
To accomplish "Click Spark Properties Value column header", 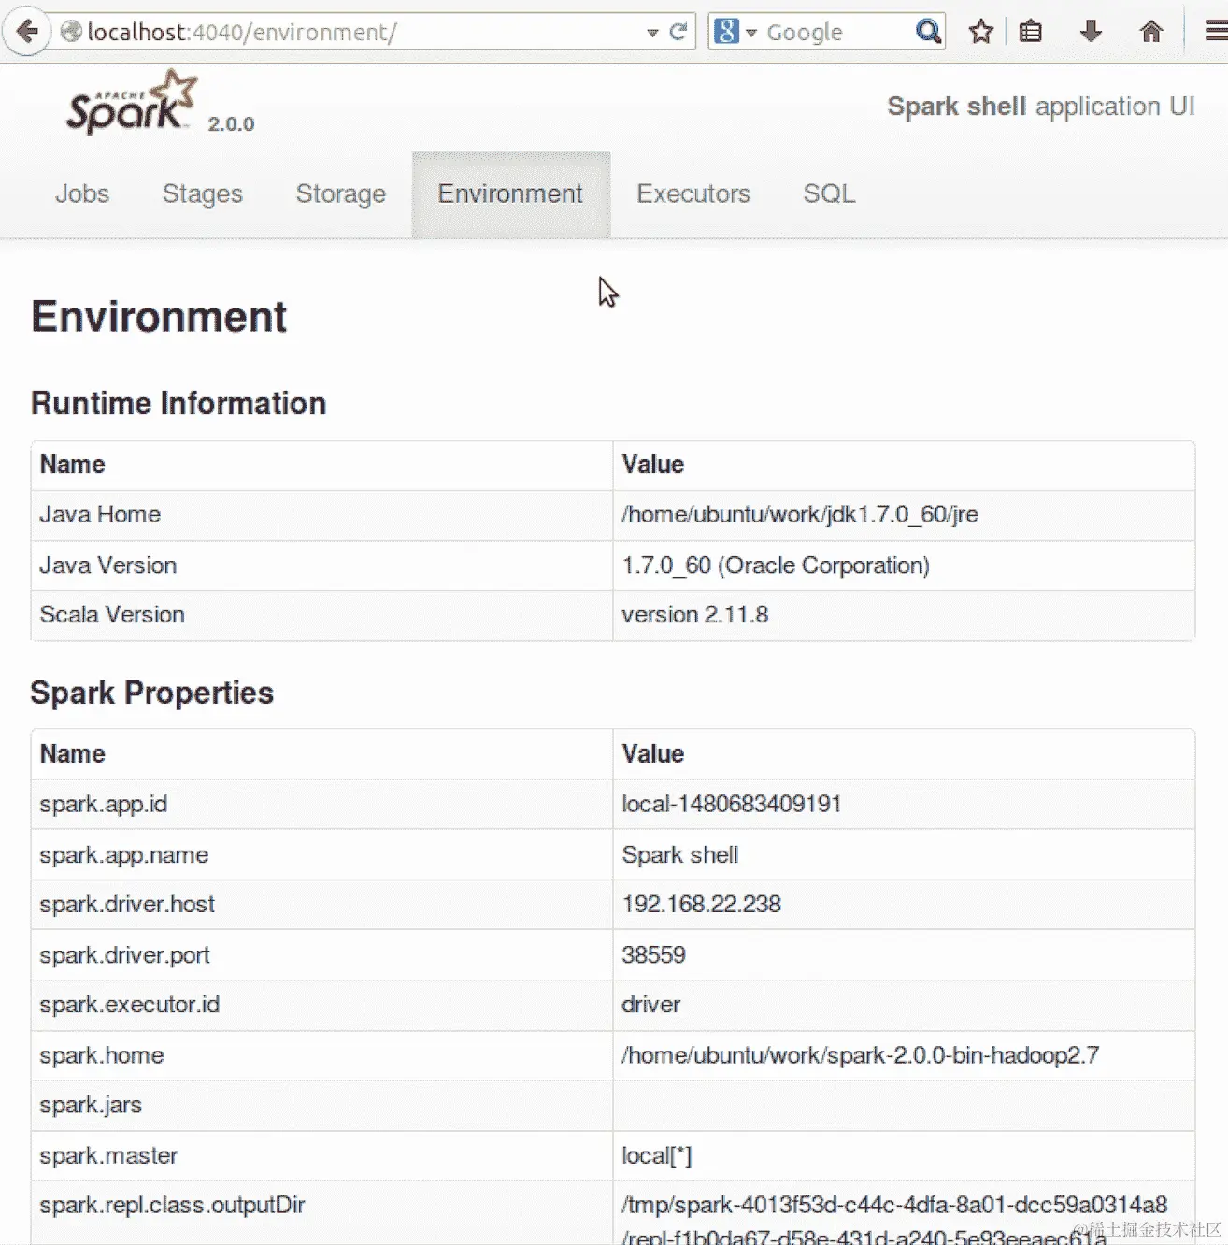I will pyautogui.click(x=904, y=754).
